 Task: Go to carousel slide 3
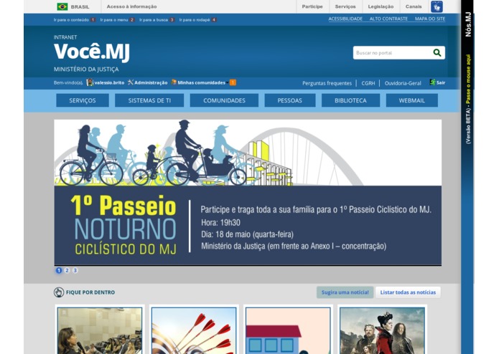tap(75, 270)
